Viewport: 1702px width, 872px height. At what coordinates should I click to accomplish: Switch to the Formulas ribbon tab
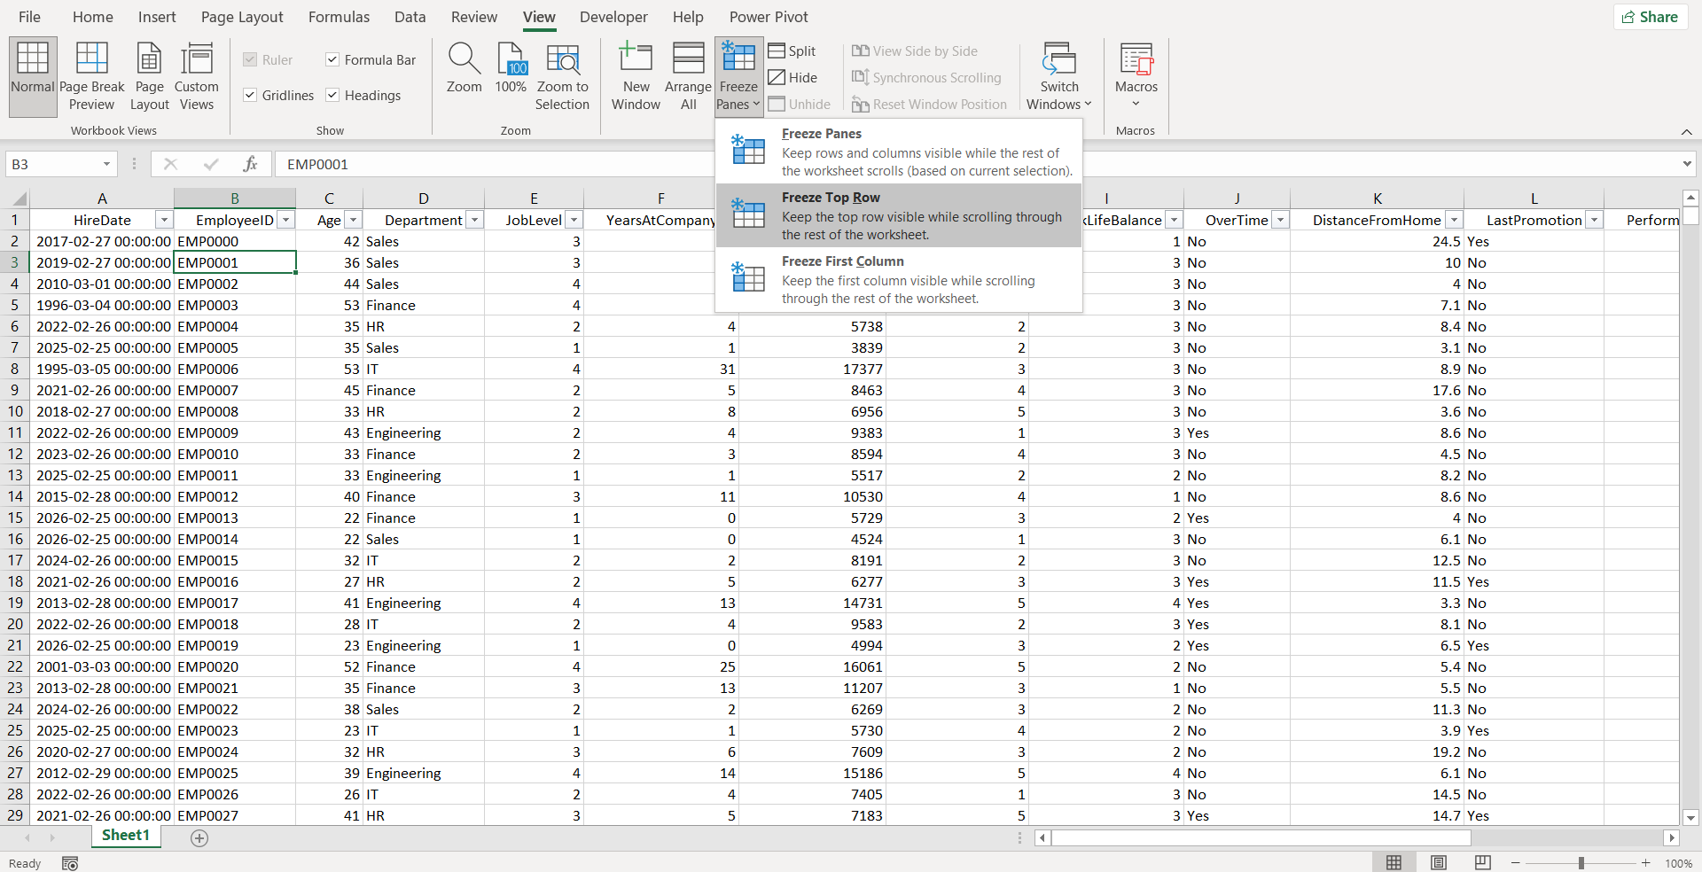tap(339, 17)
